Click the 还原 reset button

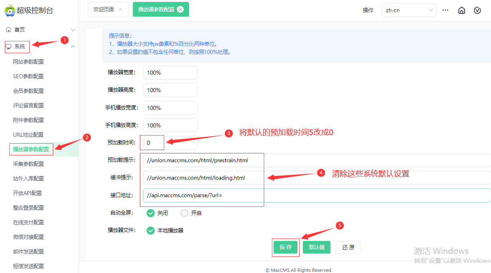coord(348,247)
